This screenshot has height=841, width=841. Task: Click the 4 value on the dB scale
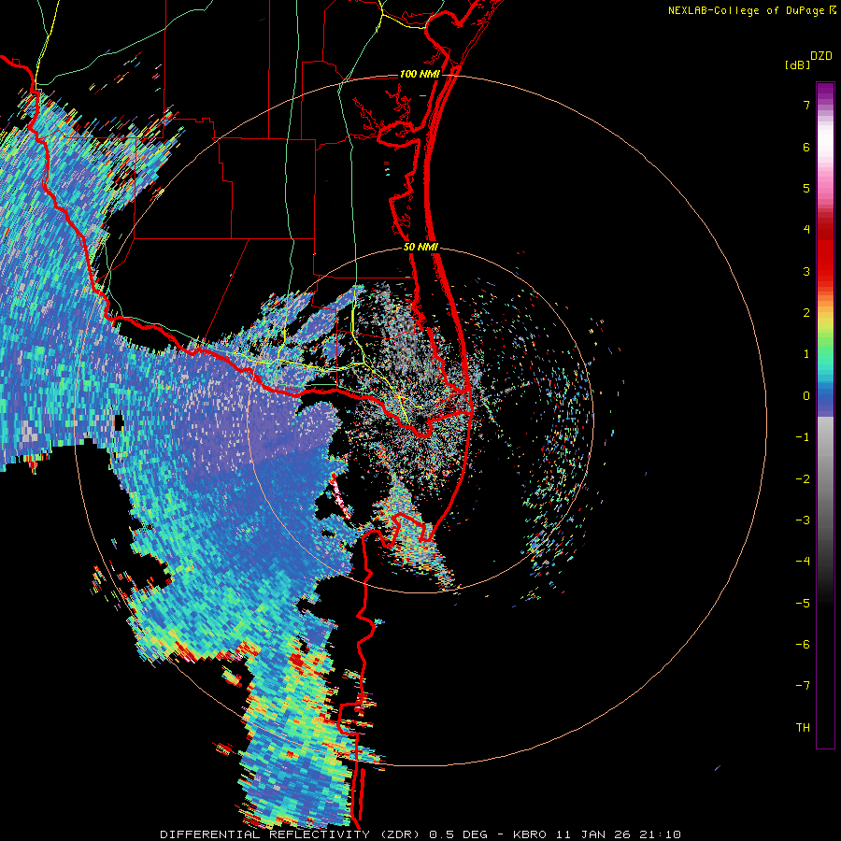[806, 230]
